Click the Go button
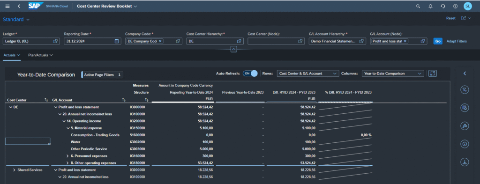480x184 pixels. pyautogui.click(x=438, y=41)
